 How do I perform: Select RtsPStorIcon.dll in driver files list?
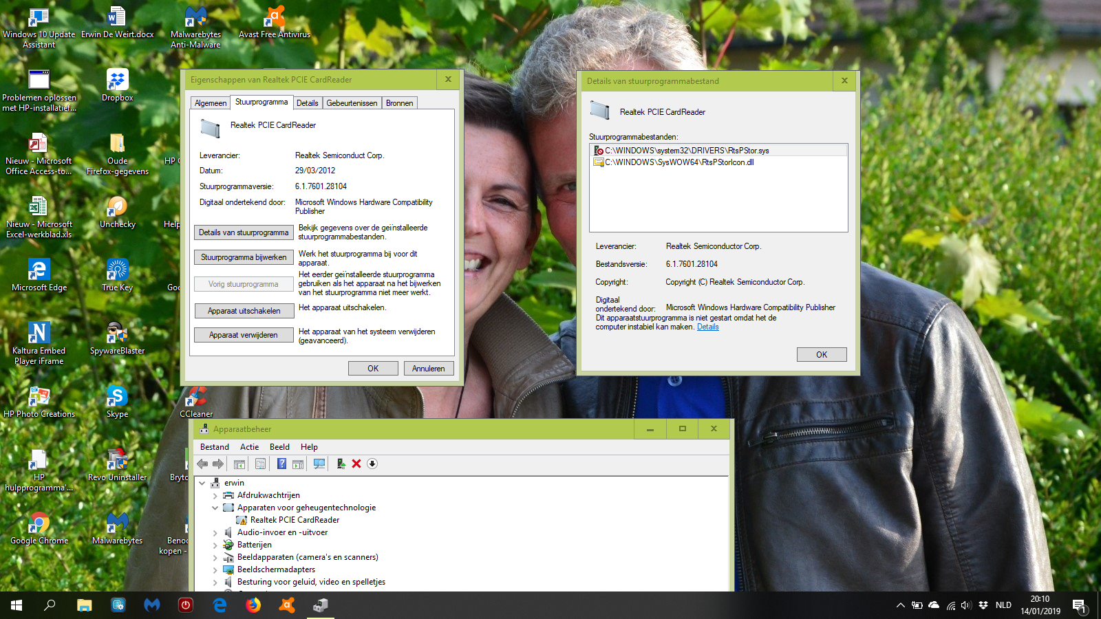pyautogui.click(x=678, y=162)
